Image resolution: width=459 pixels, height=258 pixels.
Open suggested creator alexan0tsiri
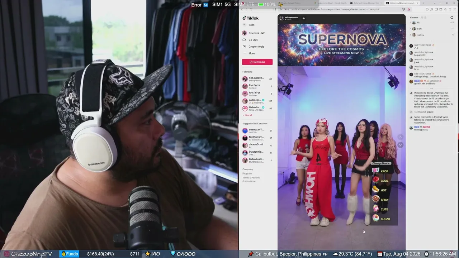click(257, 145)
